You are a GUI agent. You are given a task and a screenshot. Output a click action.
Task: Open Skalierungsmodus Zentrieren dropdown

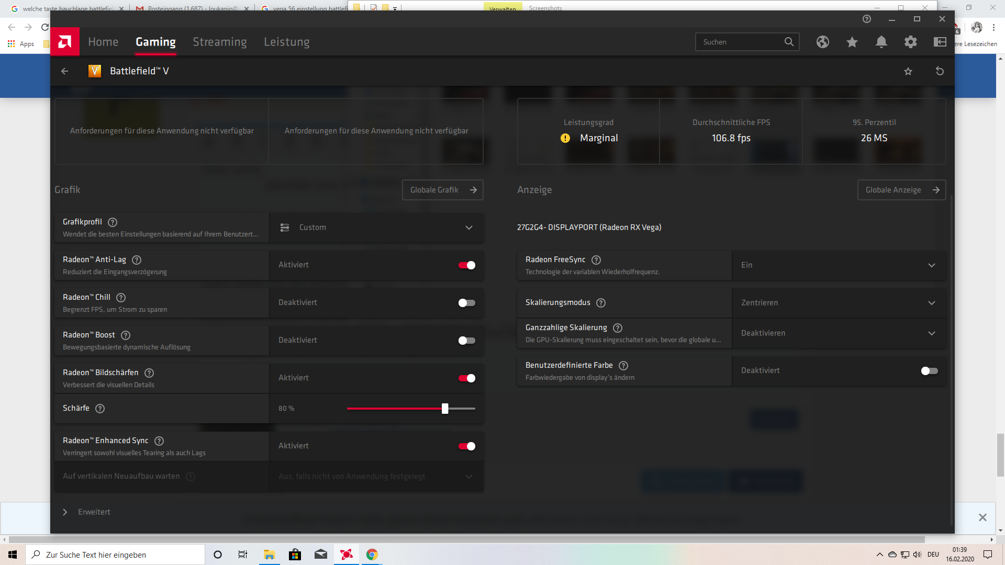tap(839, 303)
